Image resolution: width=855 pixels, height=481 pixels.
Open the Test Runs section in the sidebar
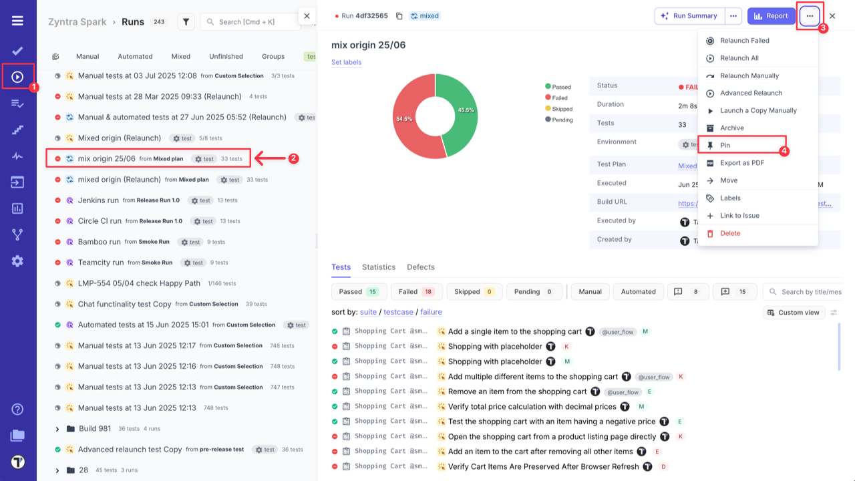(x=17, y=75)
